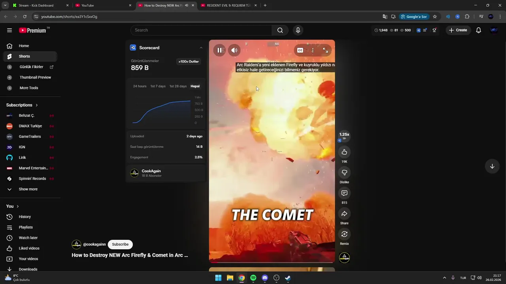Mute the Shorts video volume

pyautogui.click(x=234, y=50)
